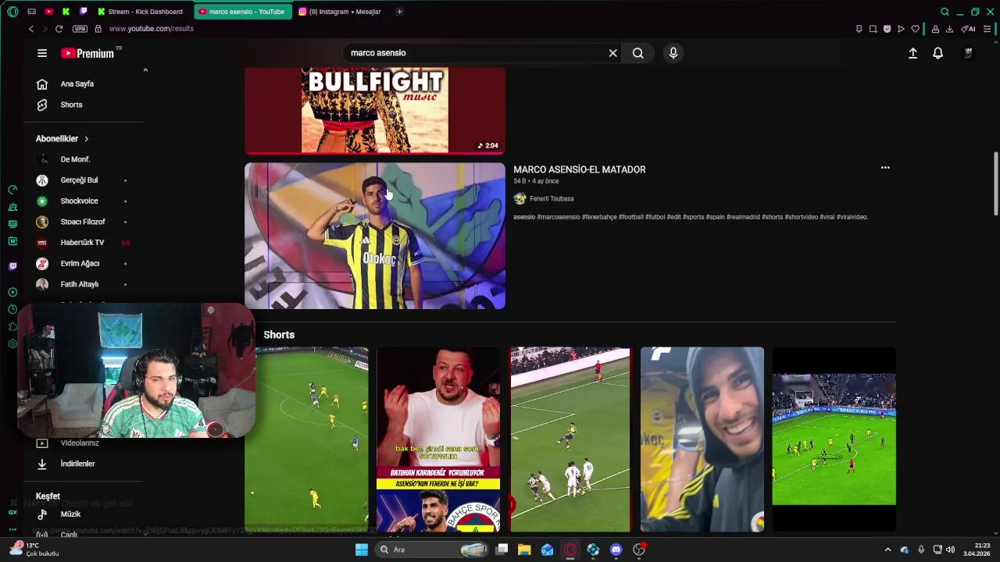Open ad blocker shield icon
Image resolution: width=1000 pixels, height=562 pixels.
(x=887, y=29)
